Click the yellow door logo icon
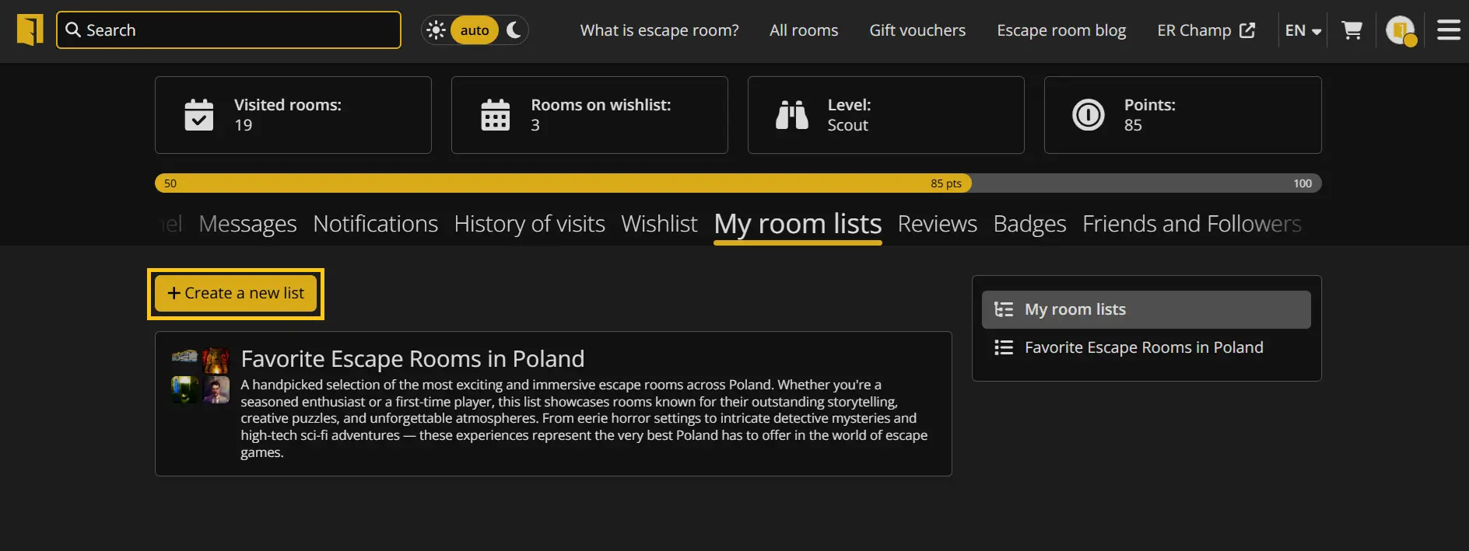 pyautogui.click(x=30, y=30)
